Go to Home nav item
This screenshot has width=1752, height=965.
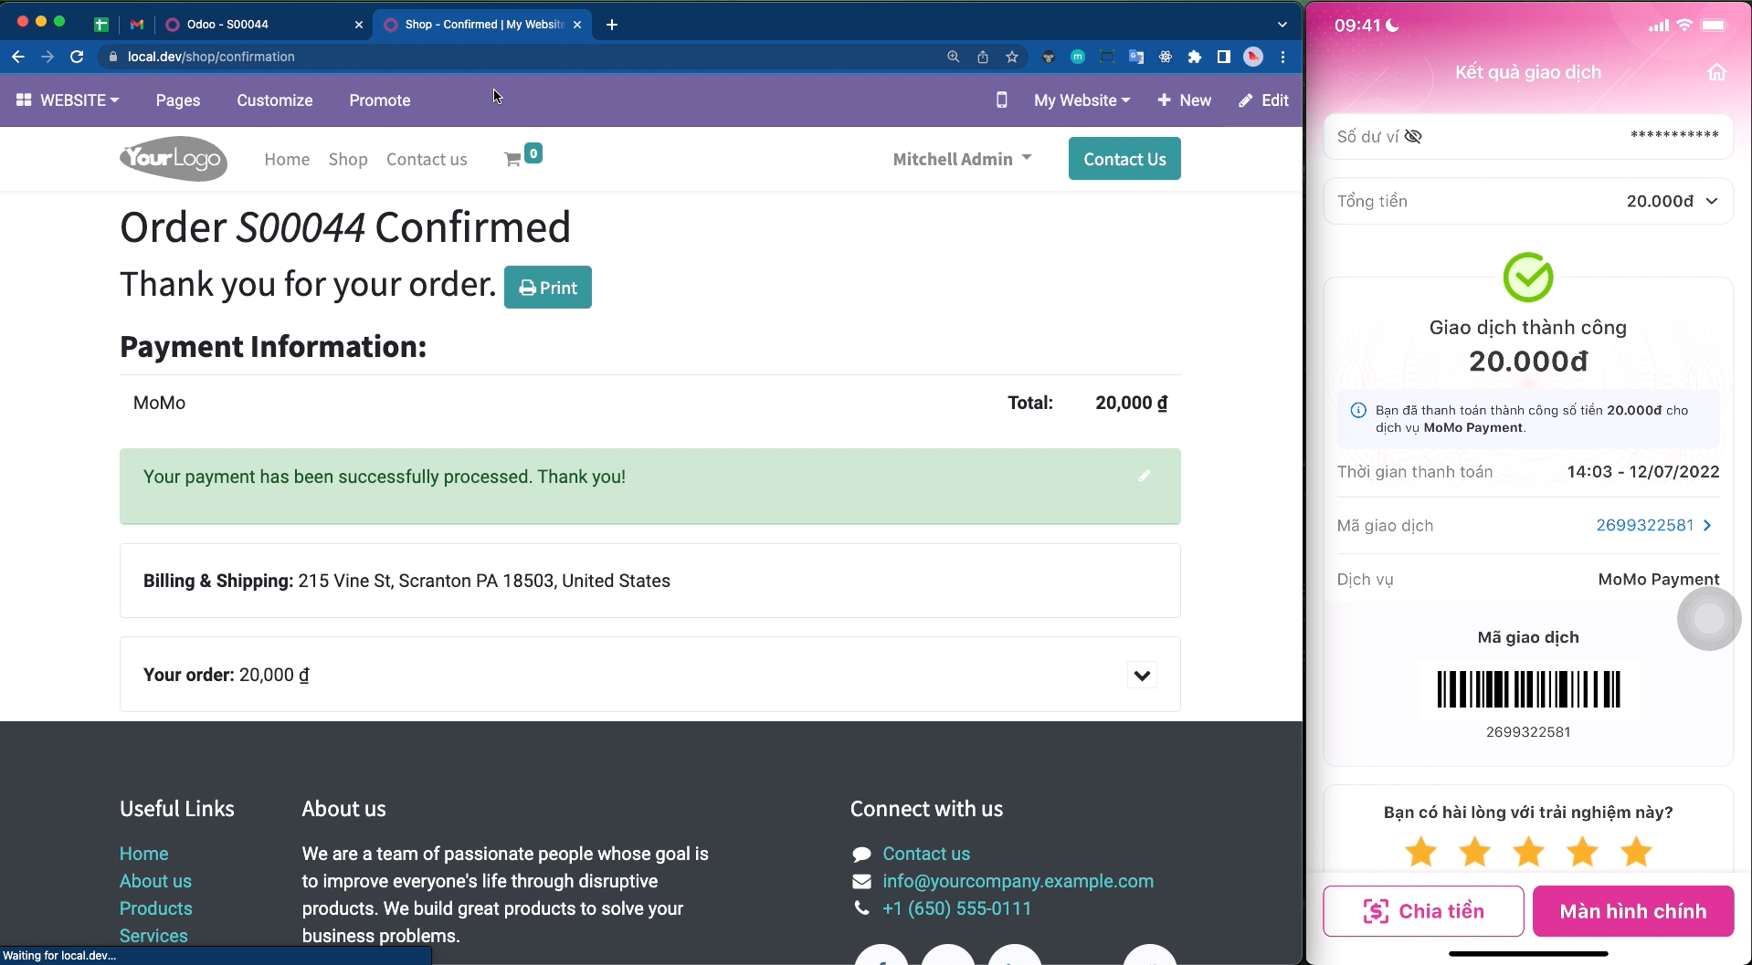coord(287,159)
